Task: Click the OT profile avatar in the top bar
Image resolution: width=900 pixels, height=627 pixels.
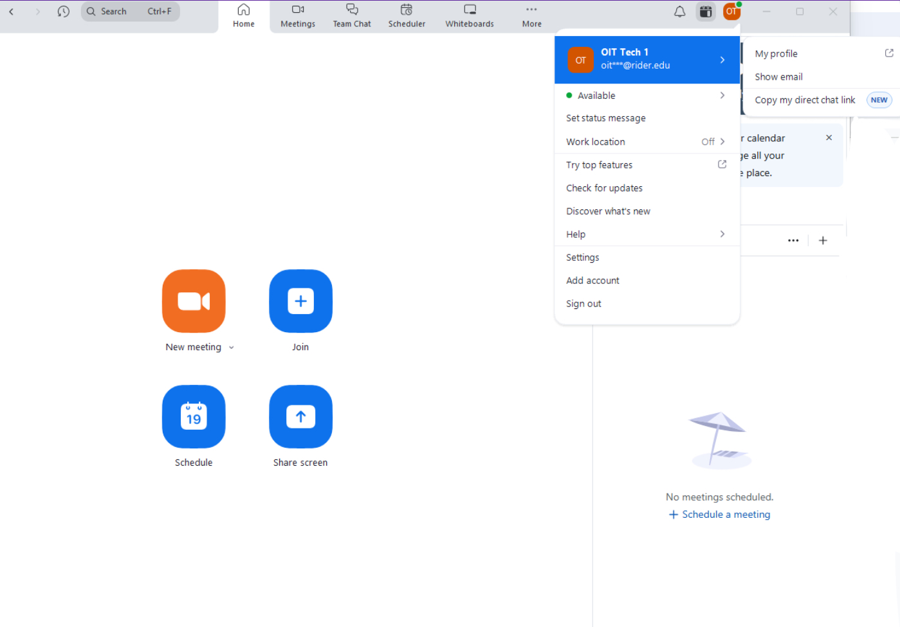Action: (731, 12)
